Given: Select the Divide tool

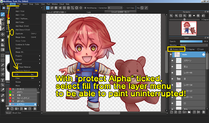Looking at the screenshot, I should pyautogui.click(x=3, y=90).
